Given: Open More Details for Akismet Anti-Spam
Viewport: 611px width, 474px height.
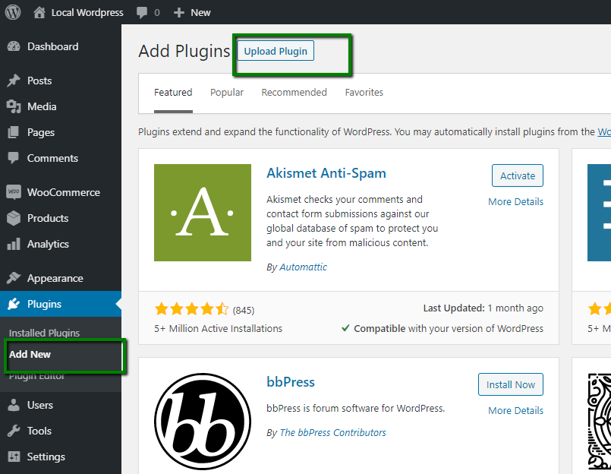Looking at the screenshot, I should click(x=515, y=202).
